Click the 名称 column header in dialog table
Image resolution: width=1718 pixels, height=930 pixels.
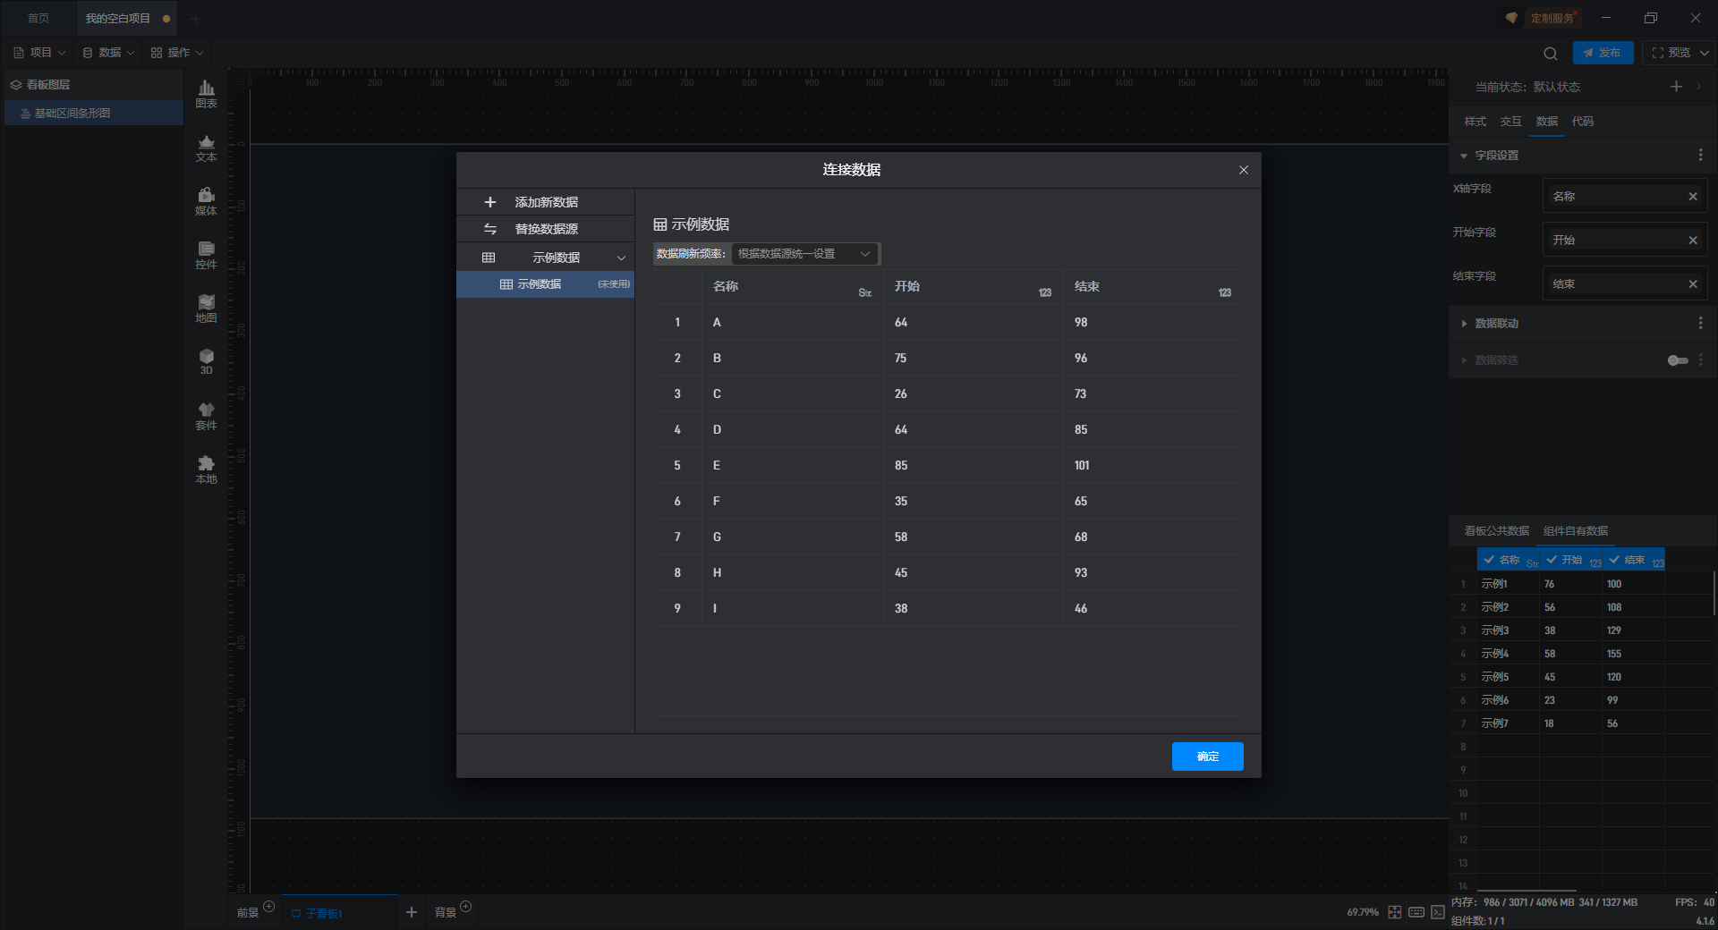792,287
